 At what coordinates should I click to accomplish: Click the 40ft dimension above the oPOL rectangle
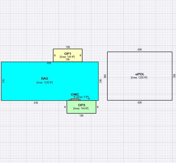[140, 50]
